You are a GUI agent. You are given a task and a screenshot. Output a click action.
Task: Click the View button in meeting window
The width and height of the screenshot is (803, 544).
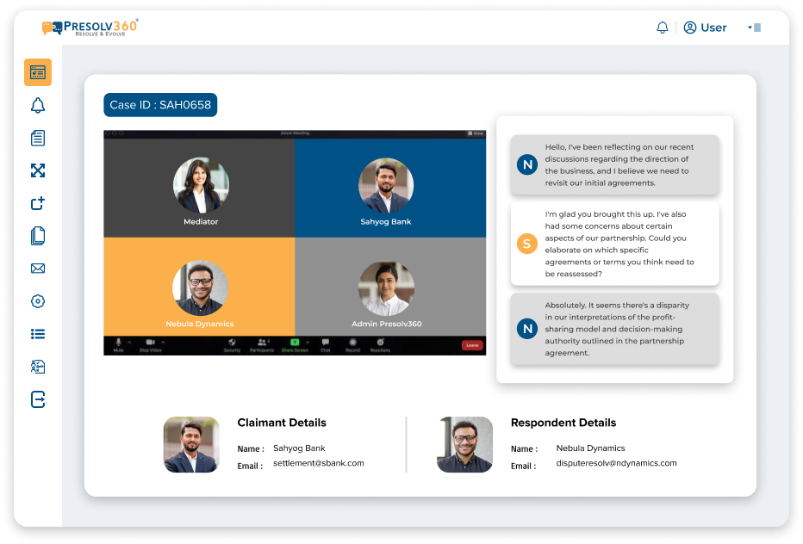click(x=476, y=133)
